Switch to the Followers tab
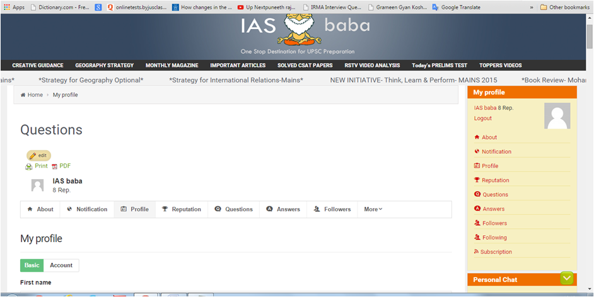Screen dimensions: 594x297 coord(332,209)
